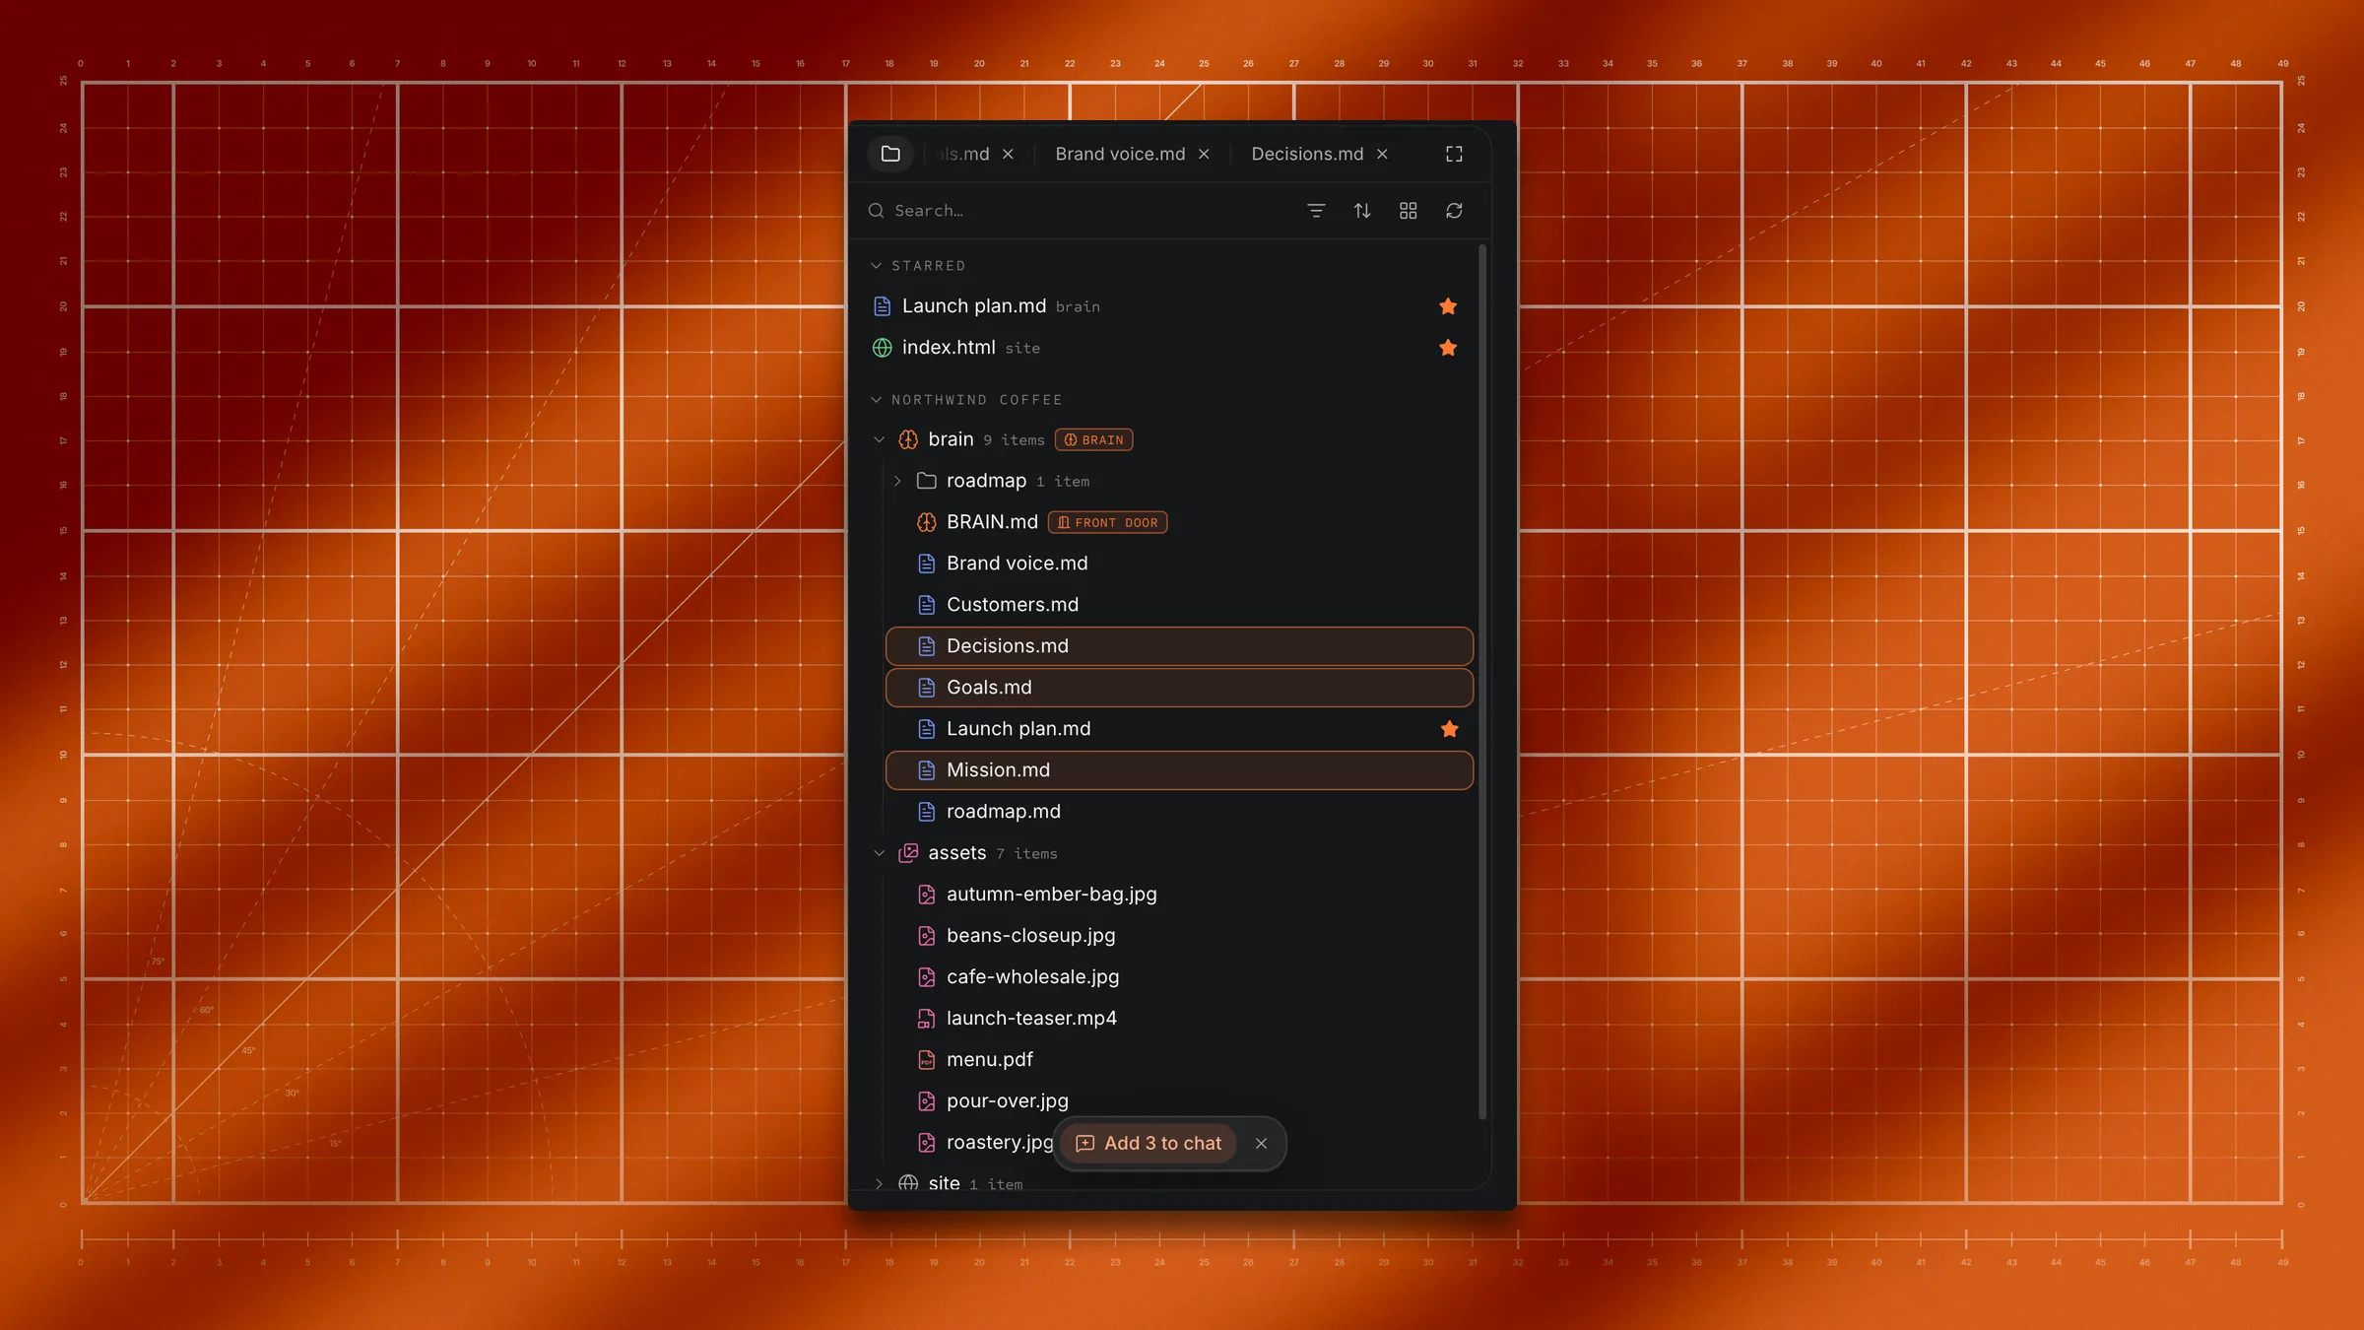This screenshot has width=2364, height=1330.
Task: Close the Decisions.md tab
Action: [1382, 154]
